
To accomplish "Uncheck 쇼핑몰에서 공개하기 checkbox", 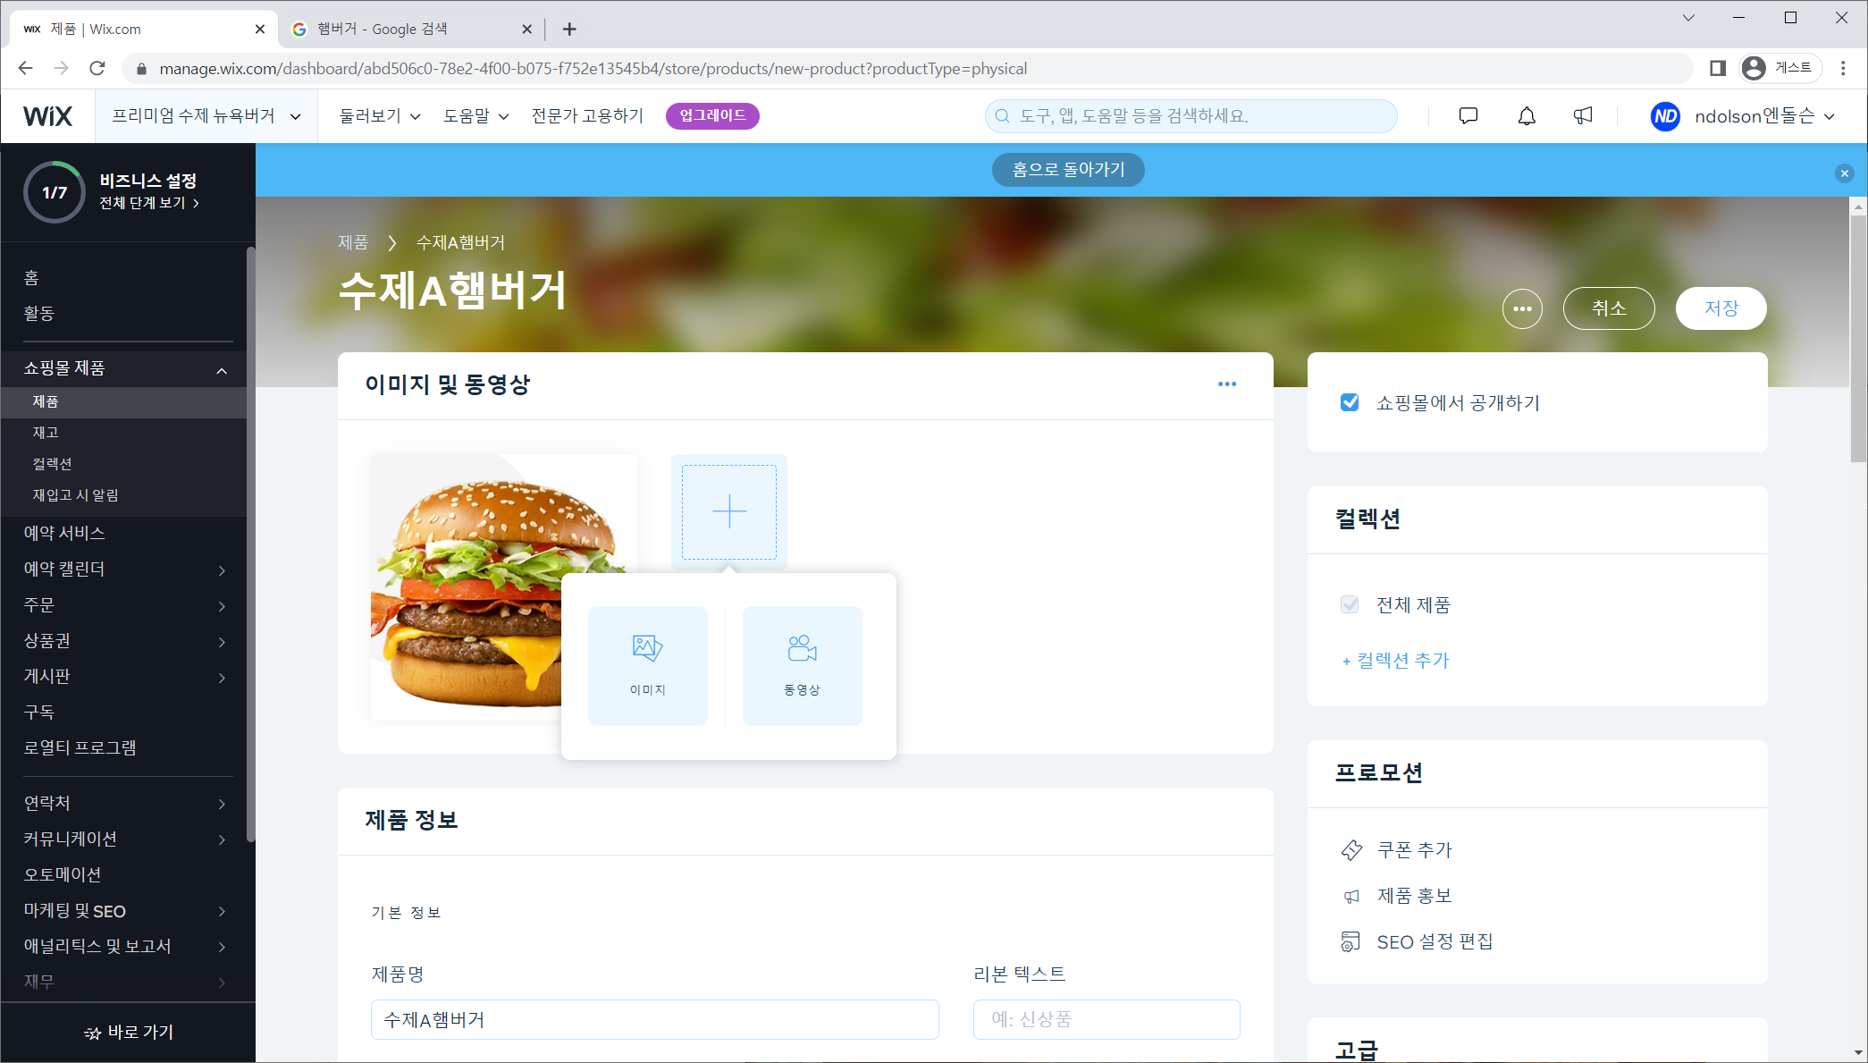I will [1350, 403].
